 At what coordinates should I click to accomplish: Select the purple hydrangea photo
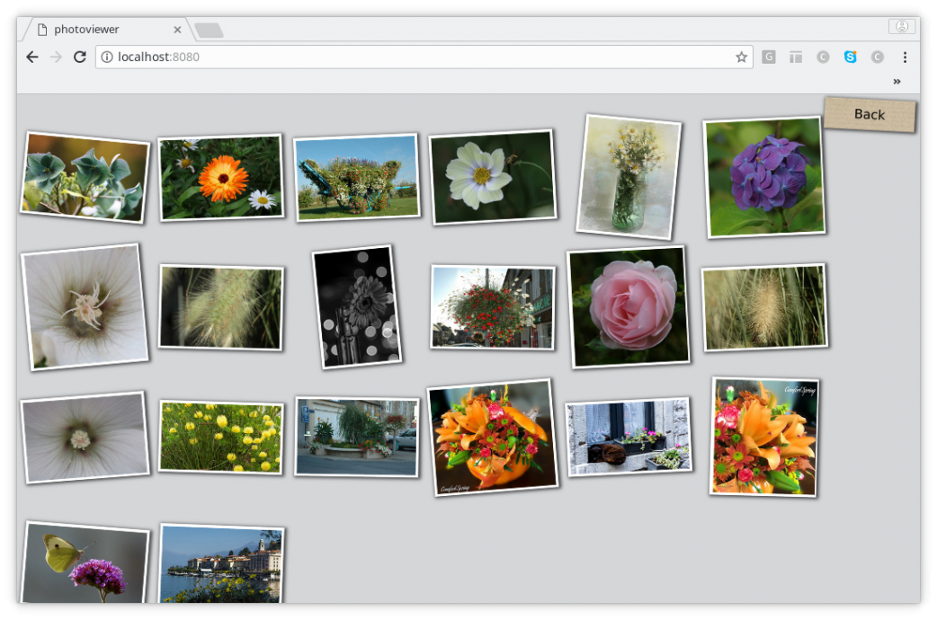click(x=764, y=178)
